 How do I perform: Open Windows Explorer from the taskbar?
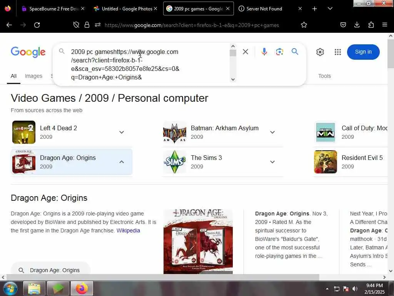[34, 288]
